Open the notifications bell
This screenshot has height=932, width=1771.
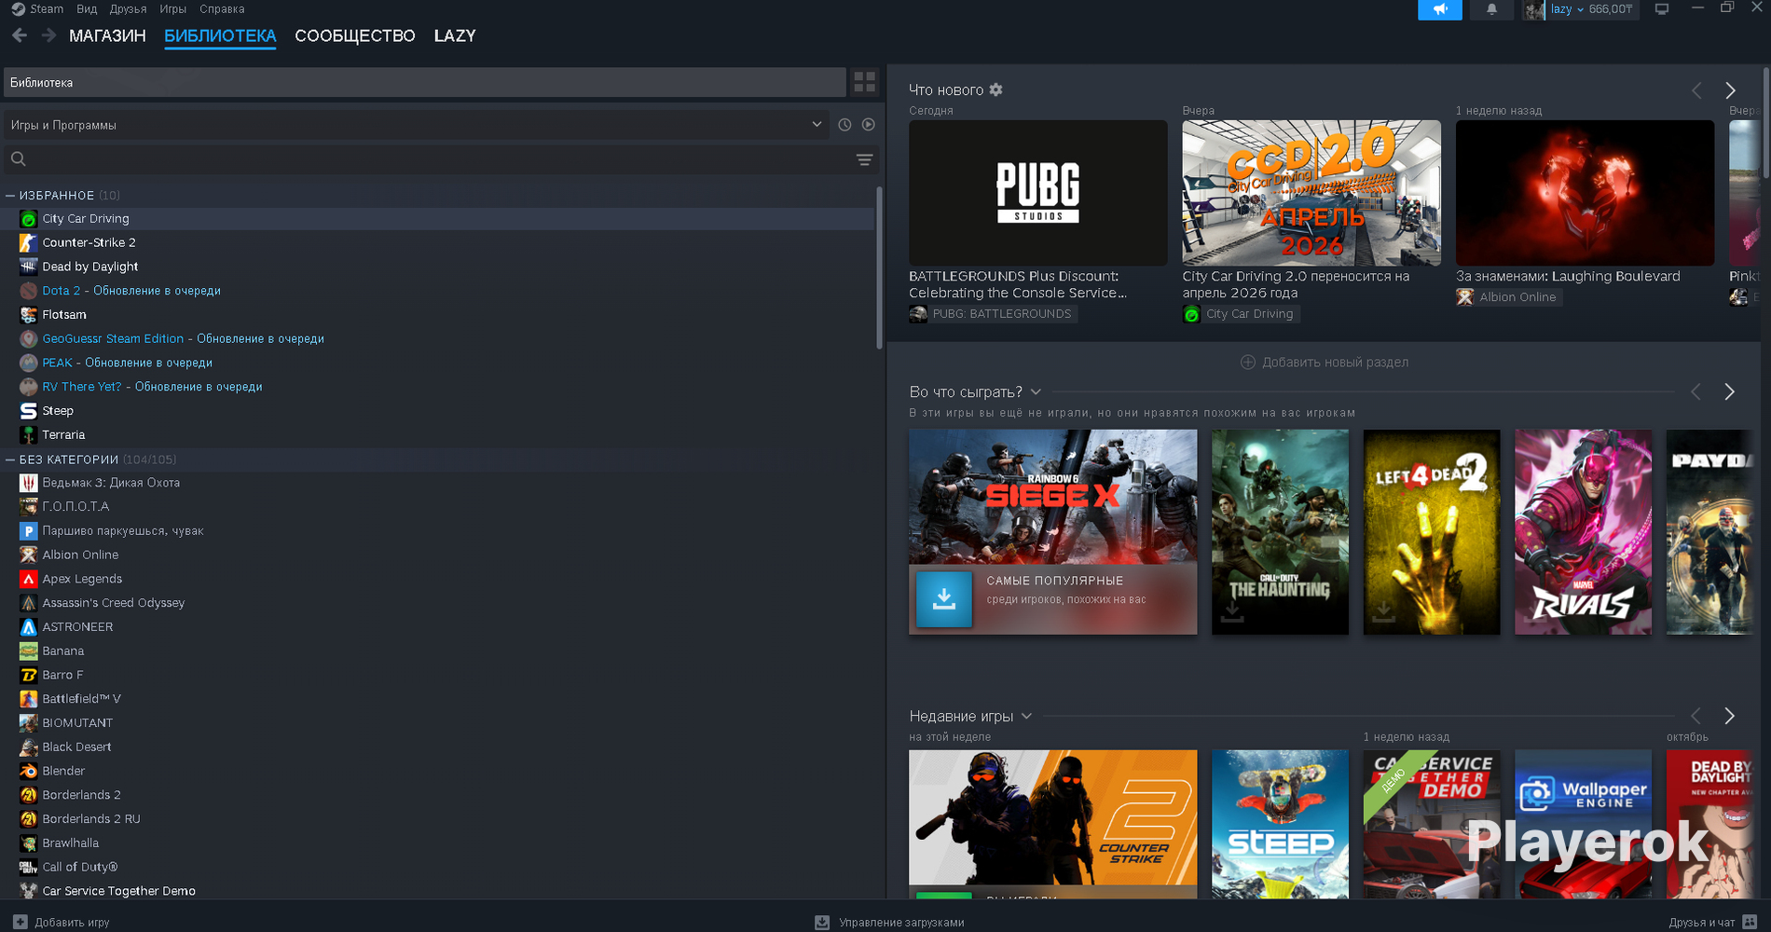point(1491,9)
